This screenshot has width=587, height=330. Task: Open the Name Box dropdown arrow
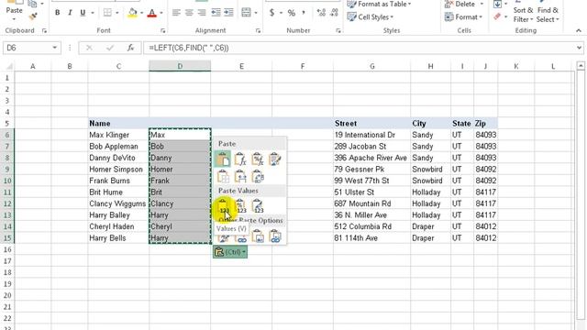coord(55,48)
